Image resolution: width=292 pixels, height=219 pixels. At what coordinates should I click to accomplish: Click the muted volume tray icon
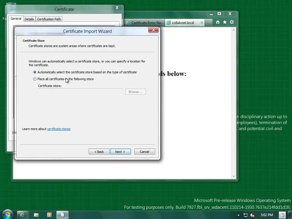(x=253, y=215)
